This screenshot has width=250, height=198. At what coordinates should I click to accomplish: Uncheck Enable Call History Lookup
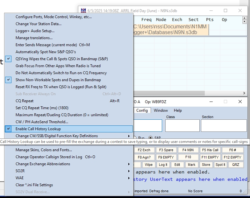coord(38,129)
